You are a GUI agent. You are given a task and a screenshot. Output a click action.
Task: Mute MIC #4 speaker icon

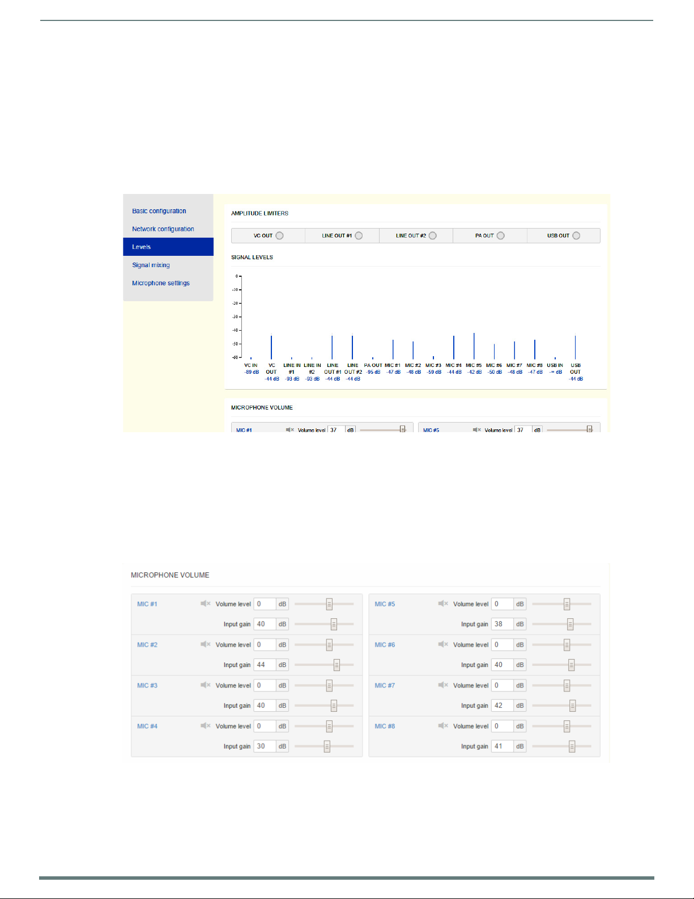coord(206,726)
